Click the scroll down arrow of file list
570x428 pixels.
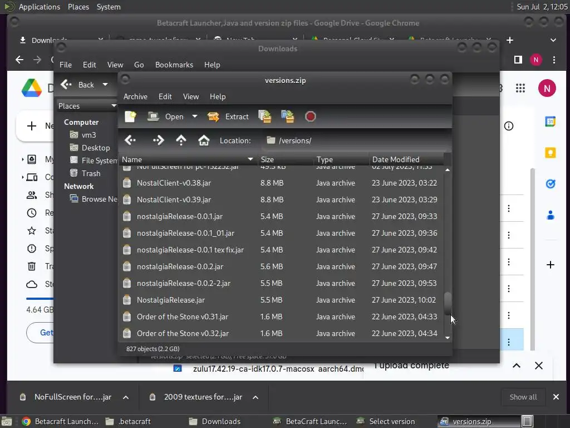click(x=448, y=338)
